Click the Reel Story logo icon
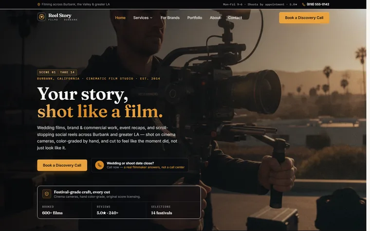Screen dimensions: 370x231 [41, 17]
